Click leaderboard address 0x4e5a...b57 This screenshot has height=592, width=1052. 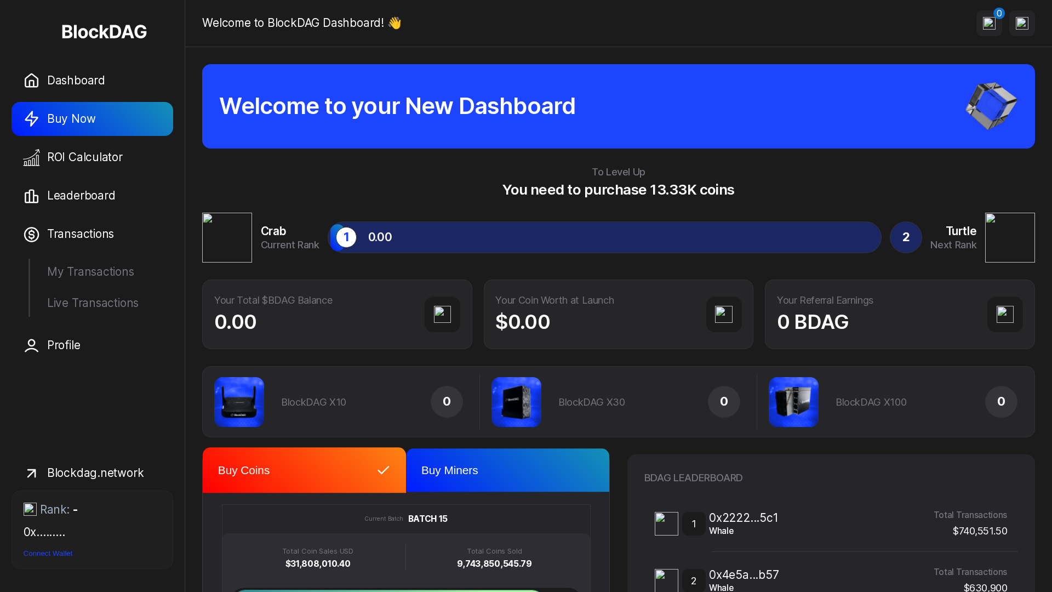pyautogui.click(x=744, y=575)
